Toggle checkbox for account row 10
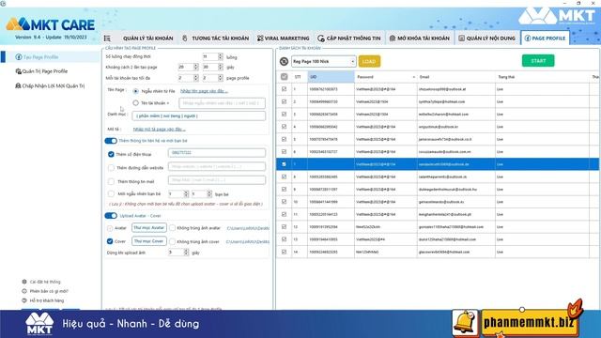This screenshot has height=338, width=601. [x=284, y=202]
